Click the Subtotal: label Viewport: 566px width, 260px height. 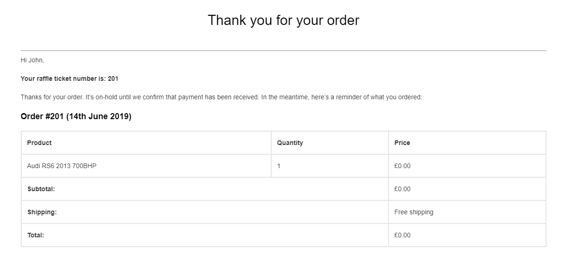41,189
